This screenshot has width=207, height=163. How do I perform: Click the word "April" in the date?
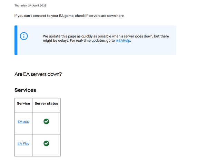click(34, 6)
